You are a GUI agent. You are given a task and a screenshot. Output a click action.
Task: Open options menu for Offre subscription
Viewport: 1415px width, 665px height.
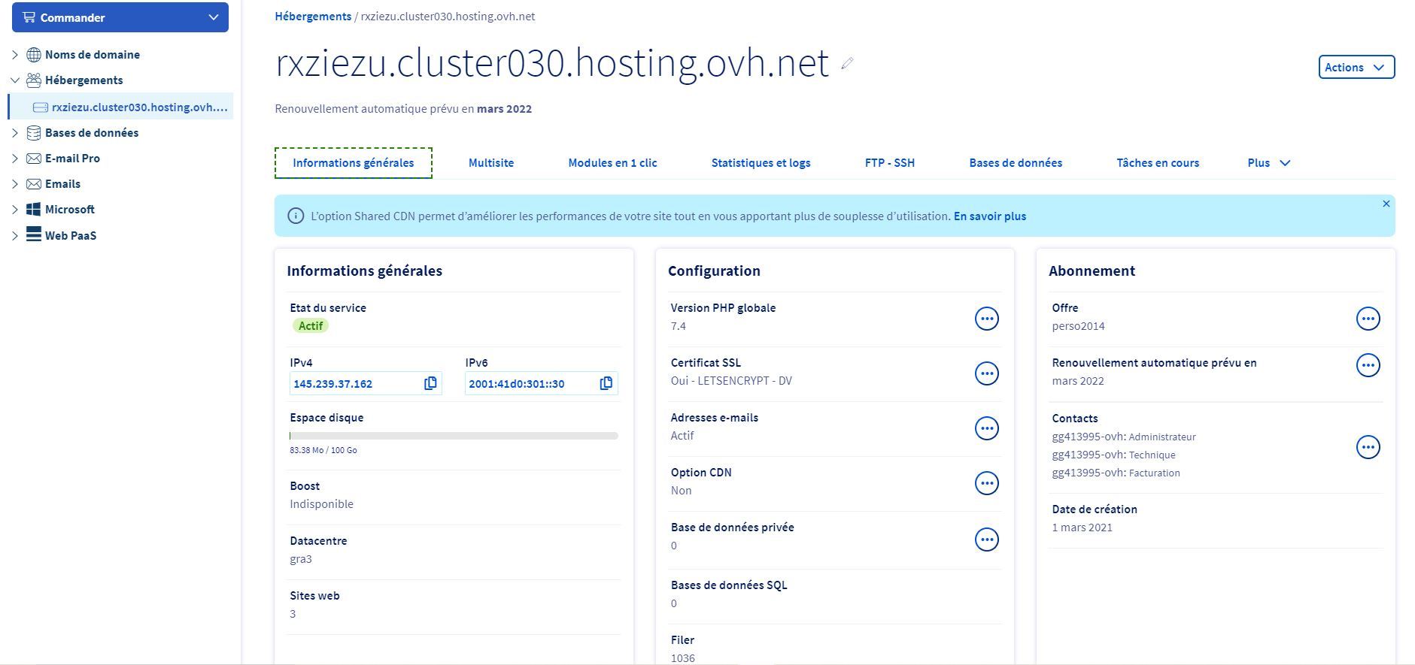[1367, 319]
